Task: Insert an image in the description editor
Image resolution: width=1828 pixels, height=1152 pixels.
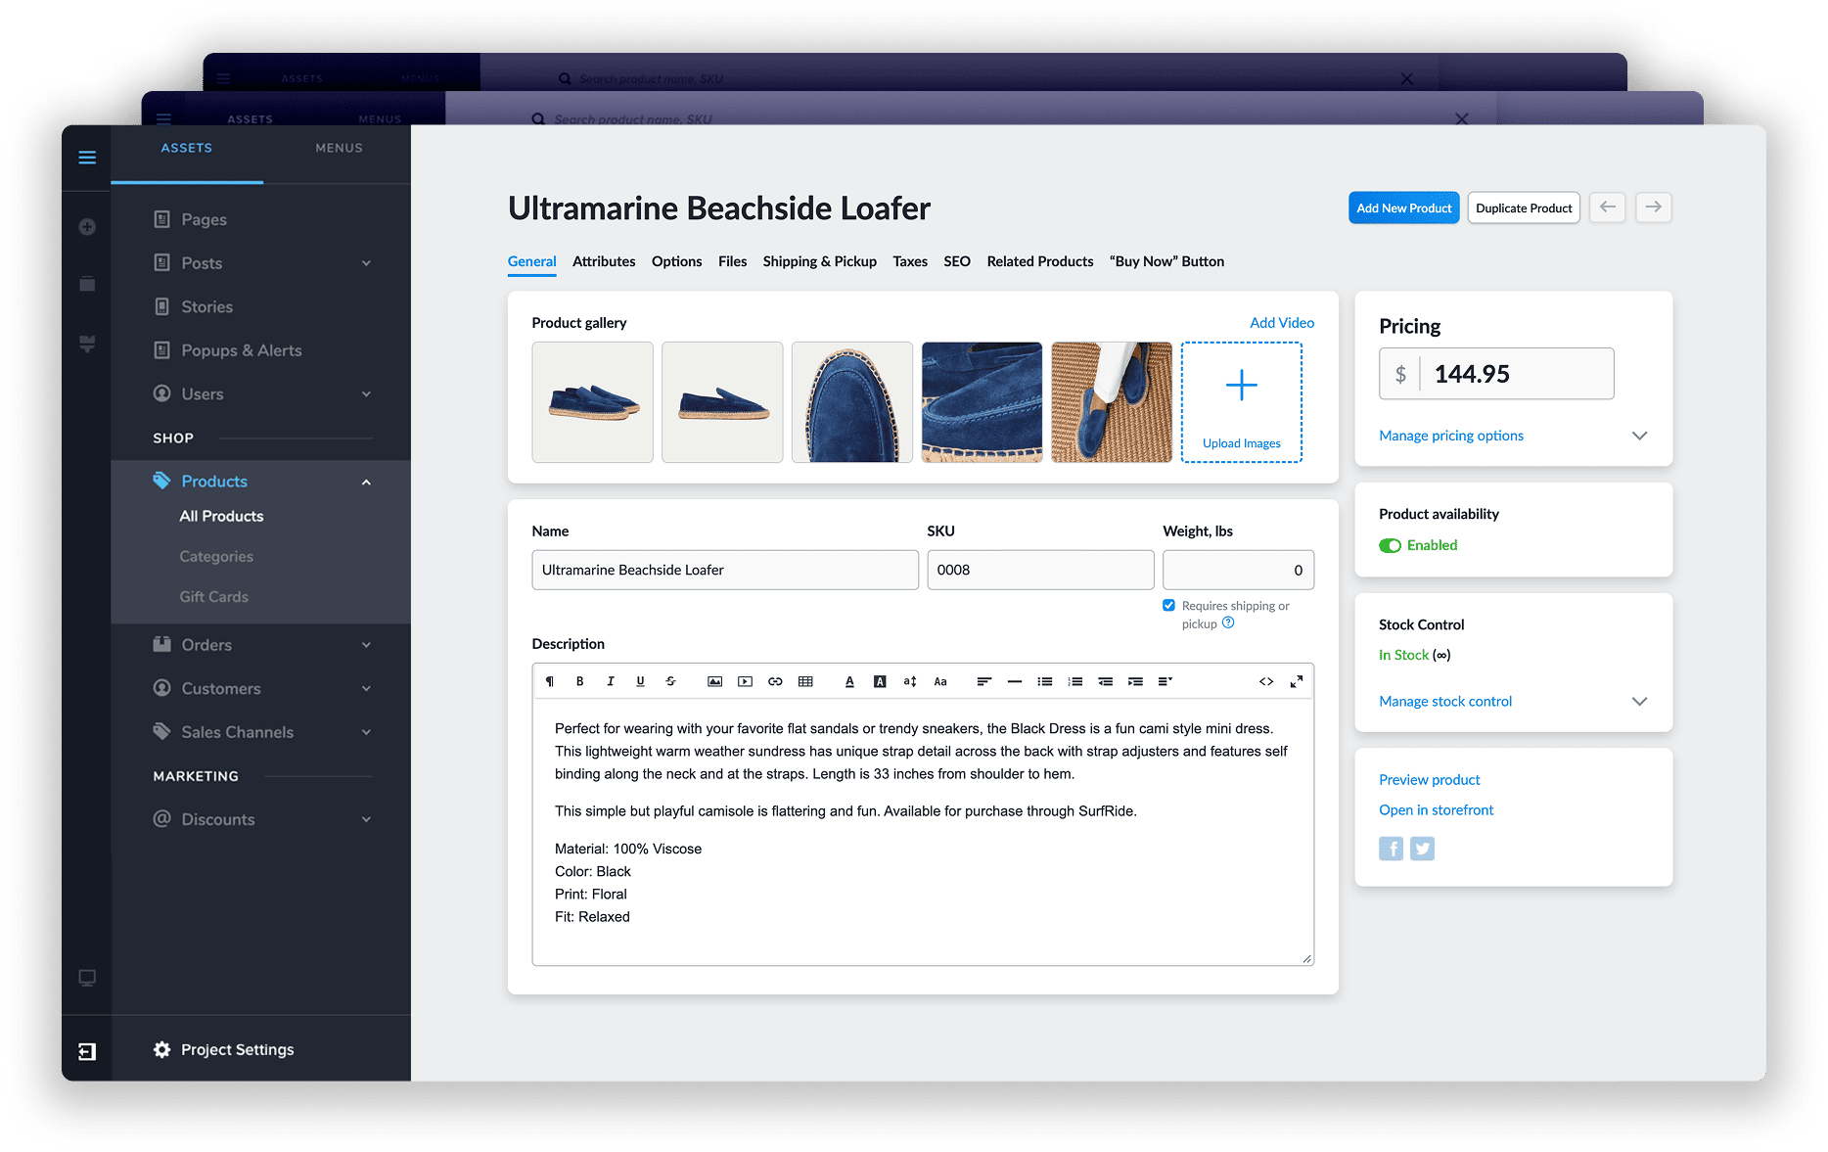Action: [714, 681]
